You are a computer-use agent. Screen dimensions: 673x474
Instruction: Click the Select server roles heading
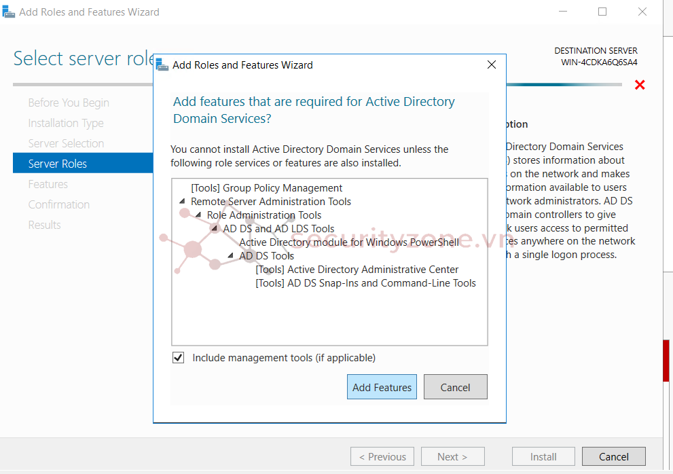click(x=84, y=58)
